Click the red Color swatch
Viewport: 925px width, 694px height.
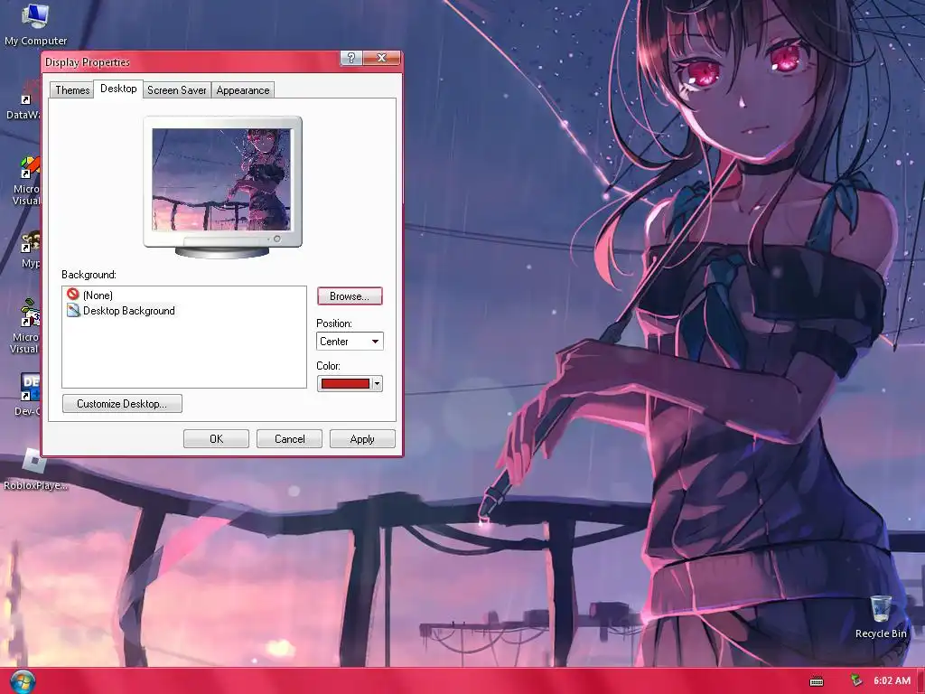pos(345,383)
